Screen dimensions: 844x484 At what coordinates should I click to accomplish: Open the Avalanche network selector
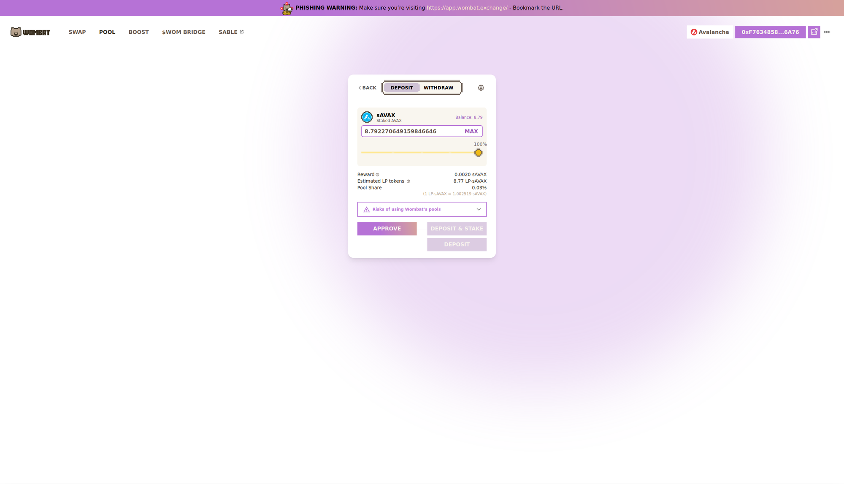[710, 32]
